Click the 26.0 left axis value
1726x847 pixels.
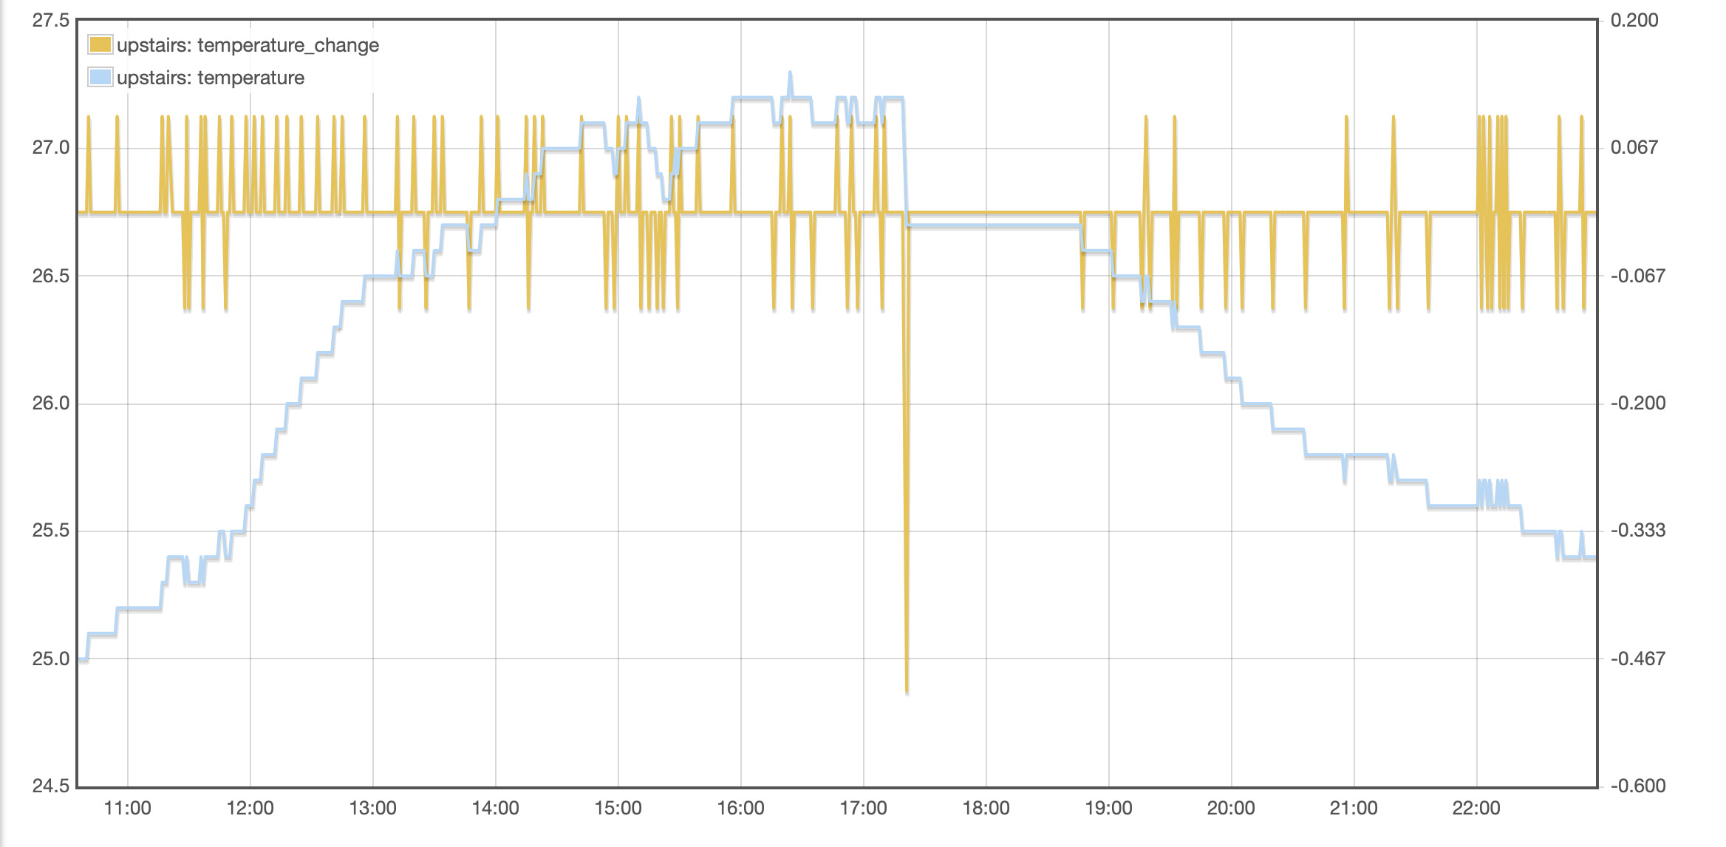click(51, 404)
